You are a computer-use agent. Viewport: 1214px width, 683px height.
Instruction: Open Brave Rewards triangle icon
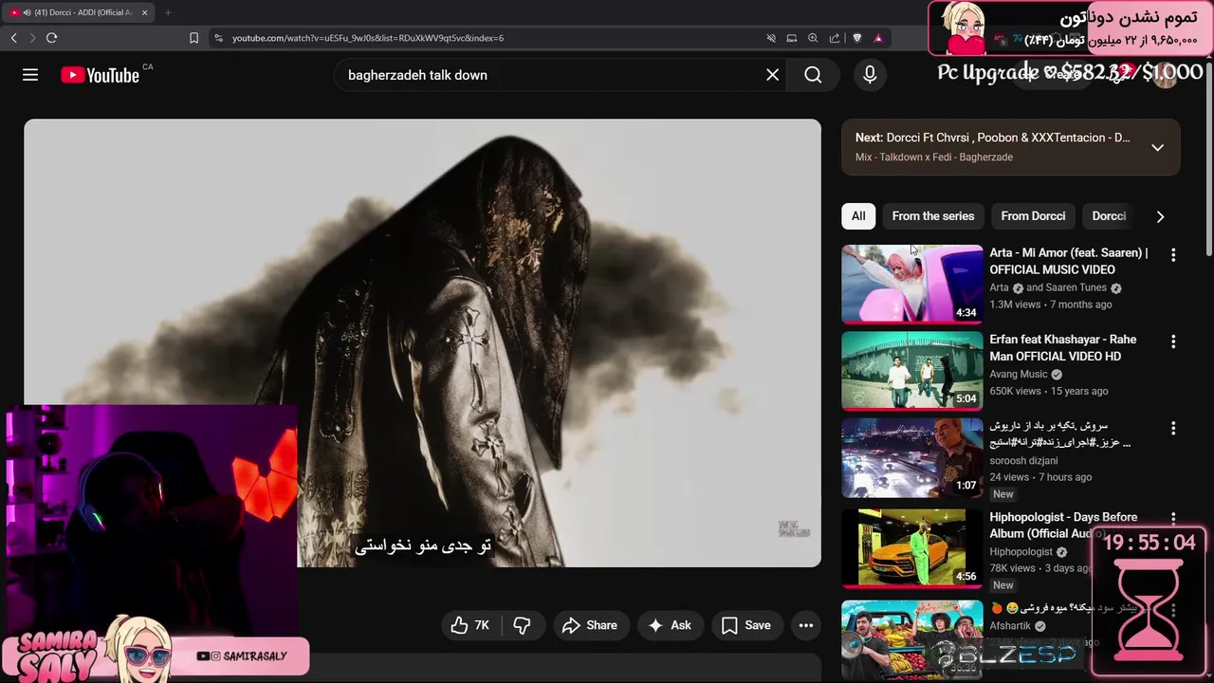tap(878, 38)
